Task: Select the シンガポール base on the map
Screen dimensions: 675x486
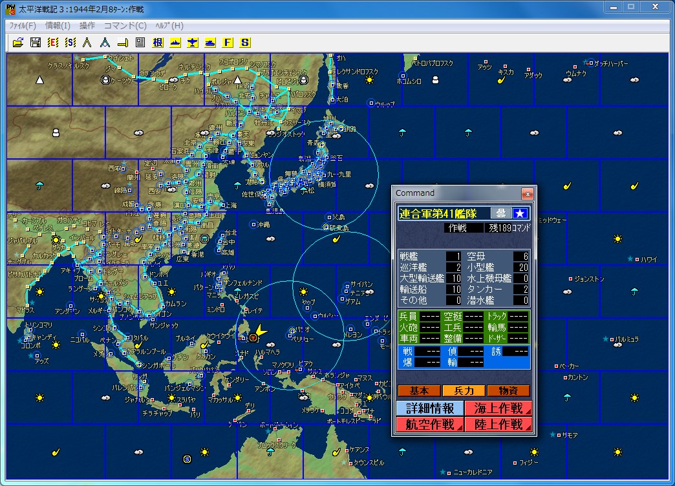Action: coord(138,364)
